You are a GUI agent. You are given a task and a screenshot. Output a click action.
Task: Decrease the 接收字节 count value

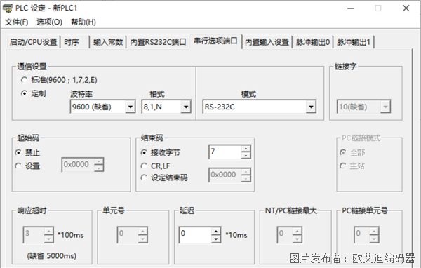pos(246,155)
